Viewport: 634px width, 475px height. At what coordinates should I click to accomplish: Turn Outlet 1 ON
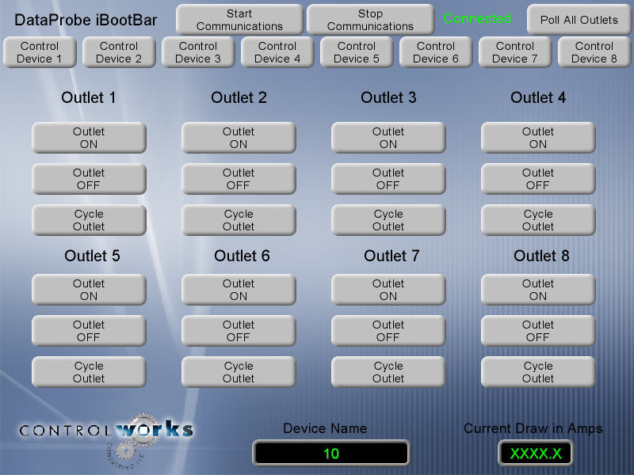pos(89,138)
